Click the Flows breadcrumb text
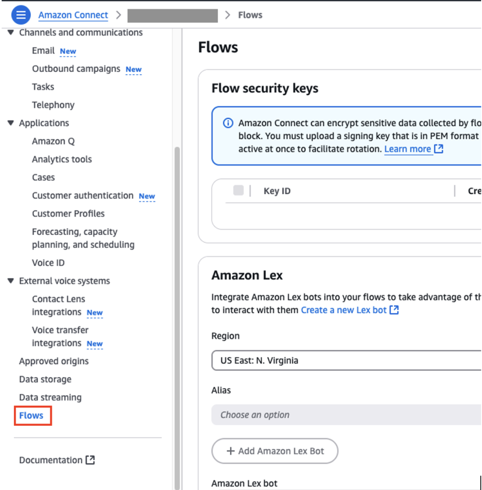This screenshot has height=490, width=482. 250,15
